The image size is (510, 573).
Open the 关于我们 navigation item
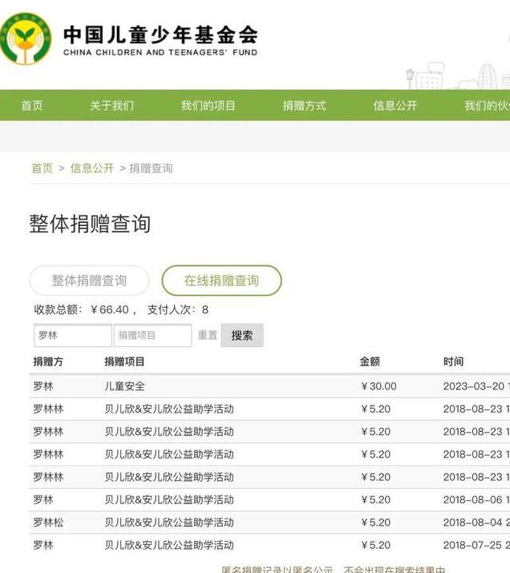pyautogui.click(x=112, y=106)
